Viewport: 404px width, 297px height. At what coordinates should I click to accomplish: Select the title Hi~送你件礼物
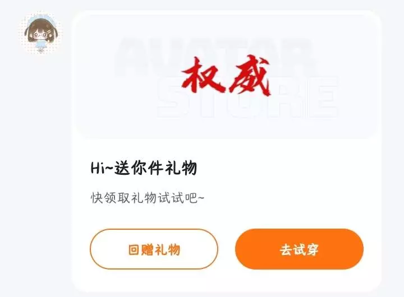[x=144, y=168]
